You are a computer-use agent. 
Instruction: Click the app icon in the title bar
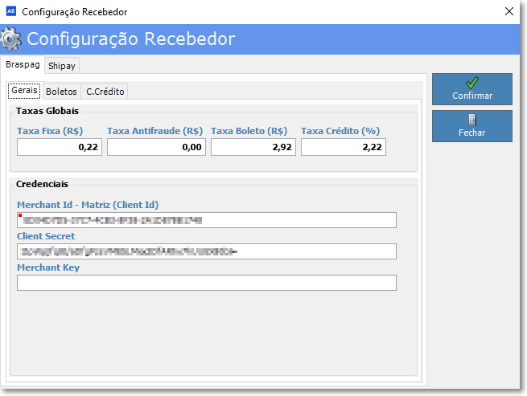(x=10, y=12)
